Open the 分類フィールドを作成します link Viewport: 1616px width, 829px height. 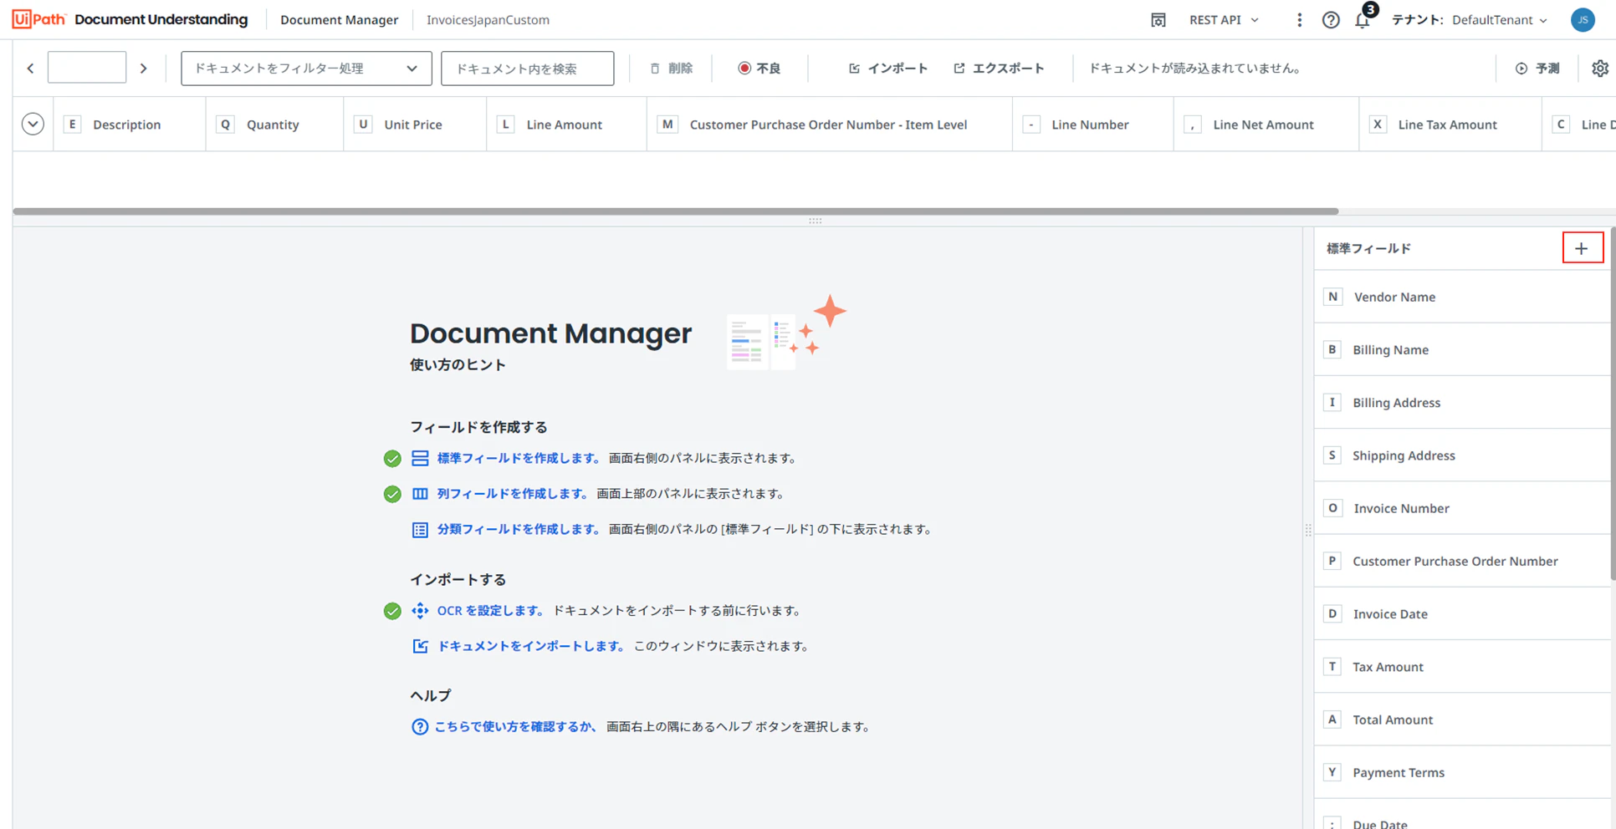pyautogui.click(x=519, y=530)
